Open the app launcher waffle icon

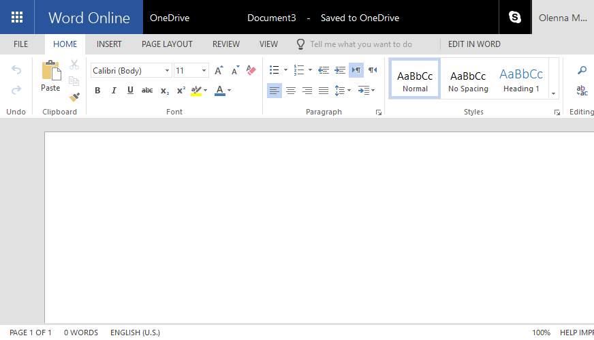pos(17,17)
